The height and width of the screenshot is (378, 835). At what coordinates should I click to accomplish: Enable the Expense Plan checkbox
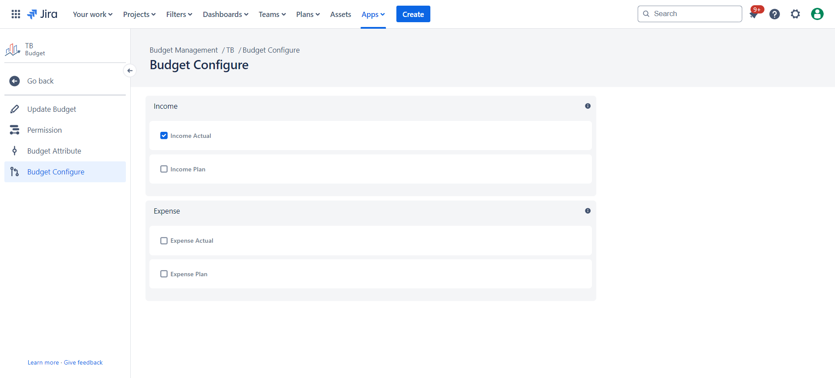tap(164, 274)
